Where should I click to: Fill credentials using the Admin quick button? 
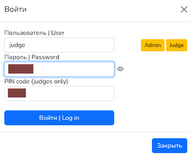153,45
